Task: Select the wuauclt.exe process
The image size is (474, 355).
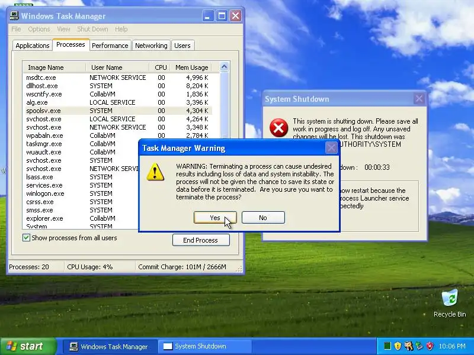Action: pos(81,152)
